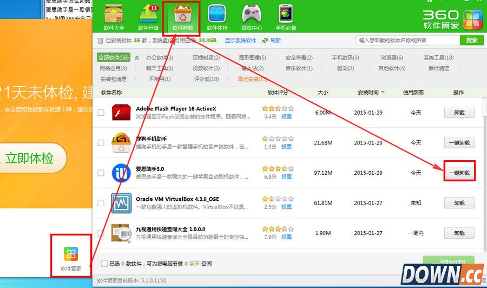Open 安装包清理 category
Viewport: 487px width, 288px height.
click(114, 79)
